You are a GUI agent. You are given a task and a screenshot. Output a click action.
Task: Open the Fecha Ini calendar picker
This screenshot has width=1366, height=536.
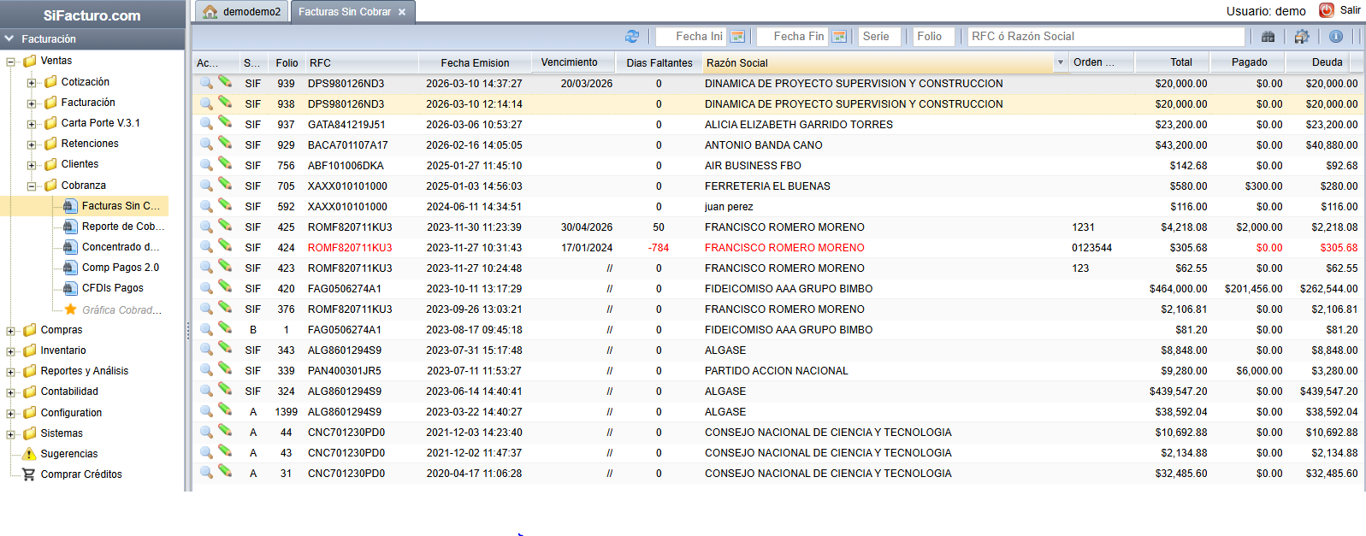coord(737,37)
